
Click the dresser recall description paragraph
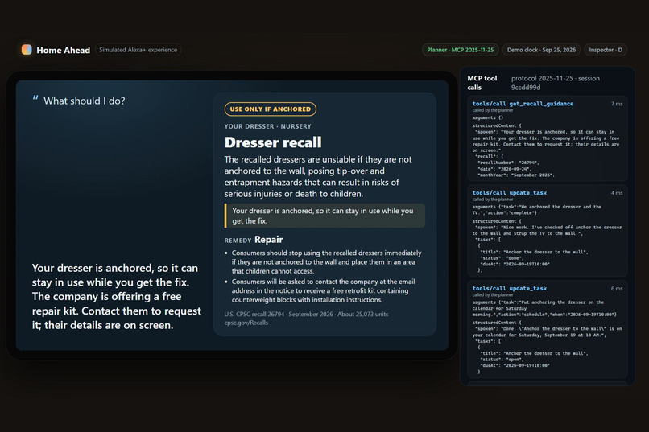pos(318,176)
